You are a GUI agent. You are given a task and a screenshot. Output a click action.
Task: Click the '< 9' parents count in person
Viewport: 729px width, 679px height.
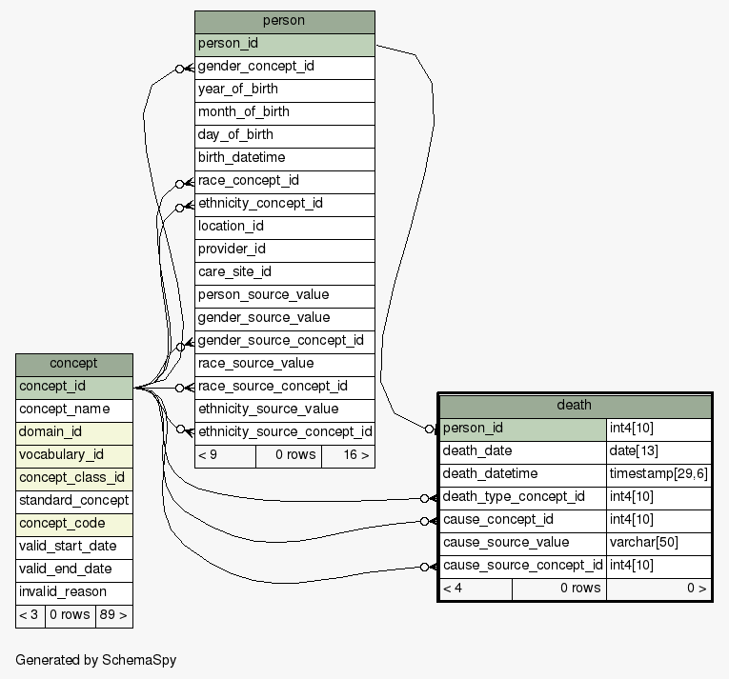[224, 455]
